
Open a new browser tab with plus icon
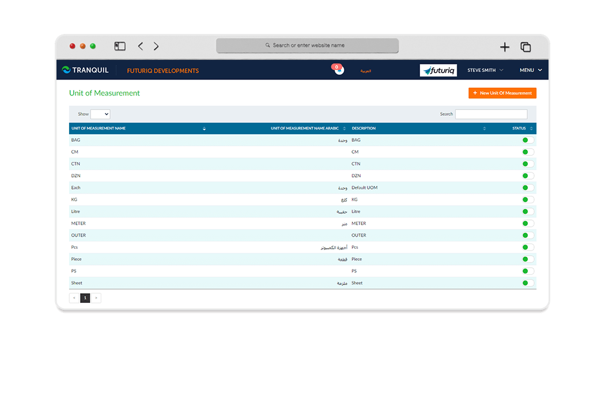[504, 47]
